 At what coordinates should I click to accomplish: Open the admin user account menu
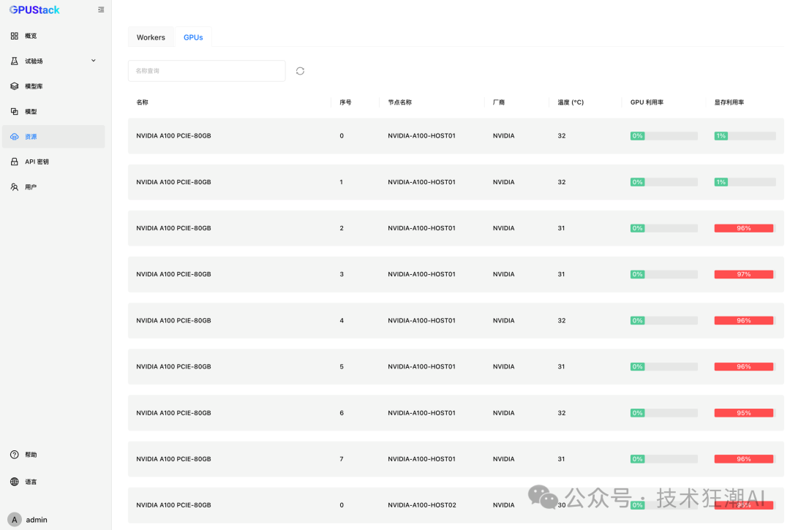29,520
